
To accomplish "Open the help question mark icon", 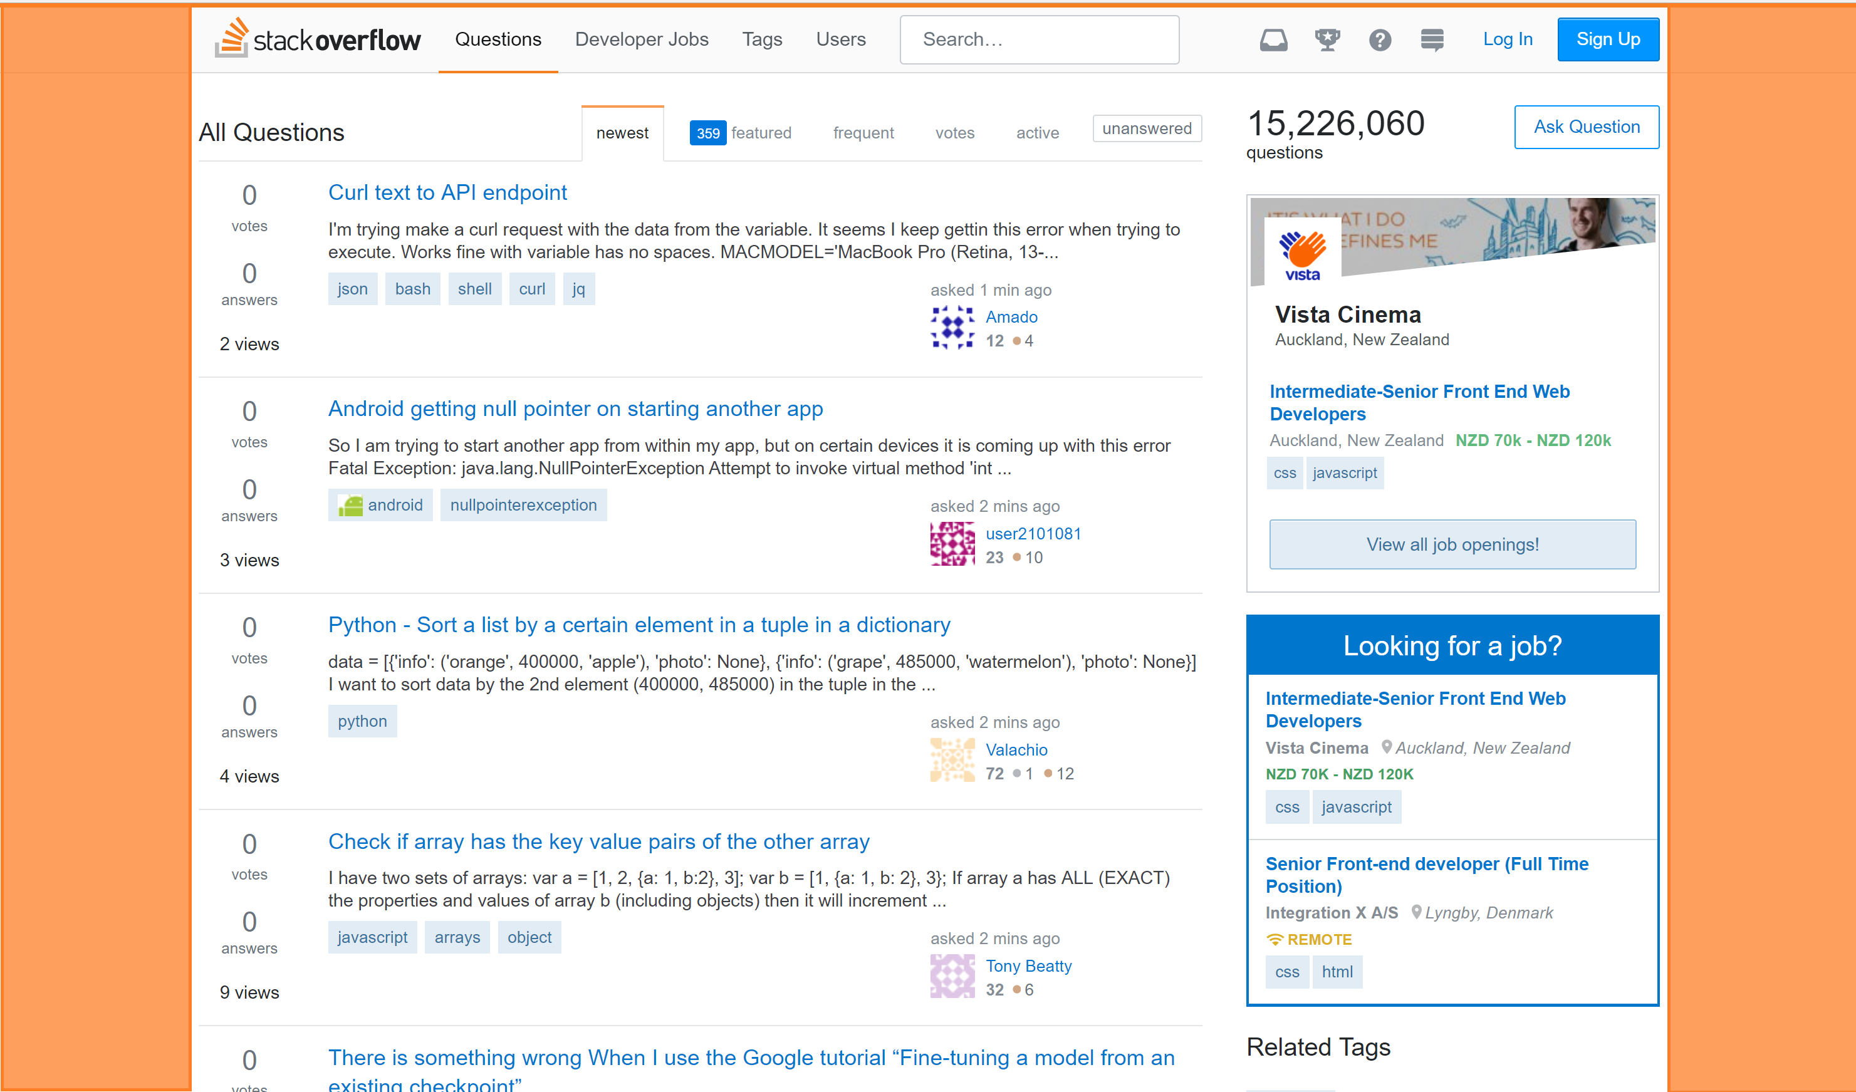I will 1380,39.
